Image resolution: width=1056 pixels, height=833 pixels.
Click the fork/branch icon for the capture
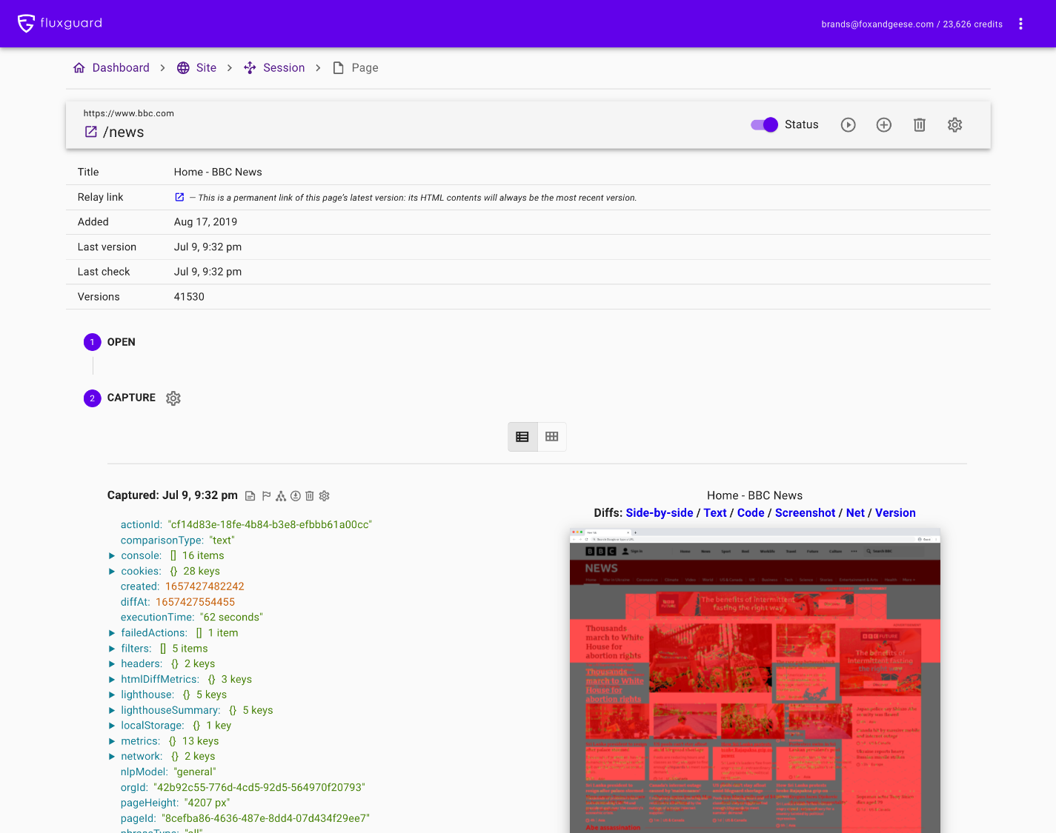[x=281, y=496]
